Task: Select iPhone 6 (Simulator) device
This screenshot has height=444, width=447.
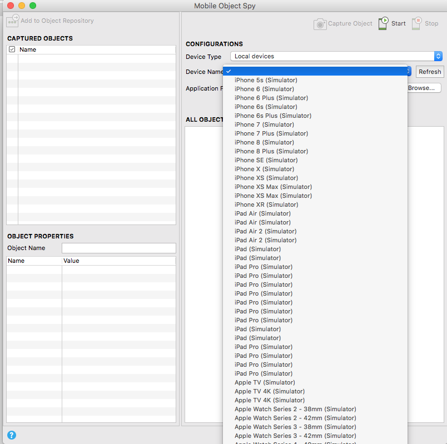Action: [315, 89]
